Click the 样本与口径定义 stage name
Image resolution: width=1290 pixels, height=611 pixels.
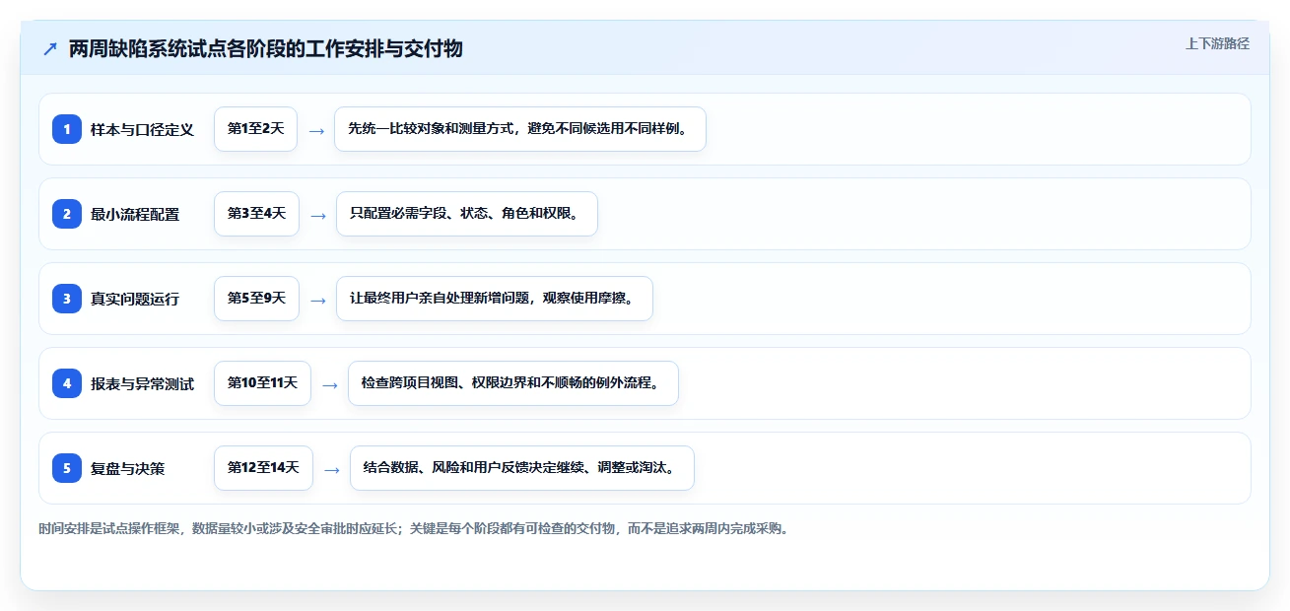click(x=142, y=129)
